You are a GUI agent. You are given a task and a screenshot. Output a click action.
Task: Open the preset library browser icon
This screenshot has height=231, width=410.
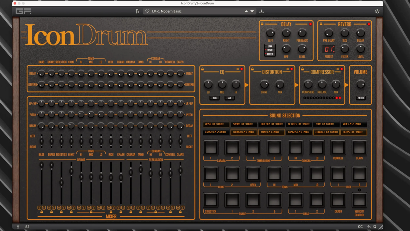coord(137,11)
